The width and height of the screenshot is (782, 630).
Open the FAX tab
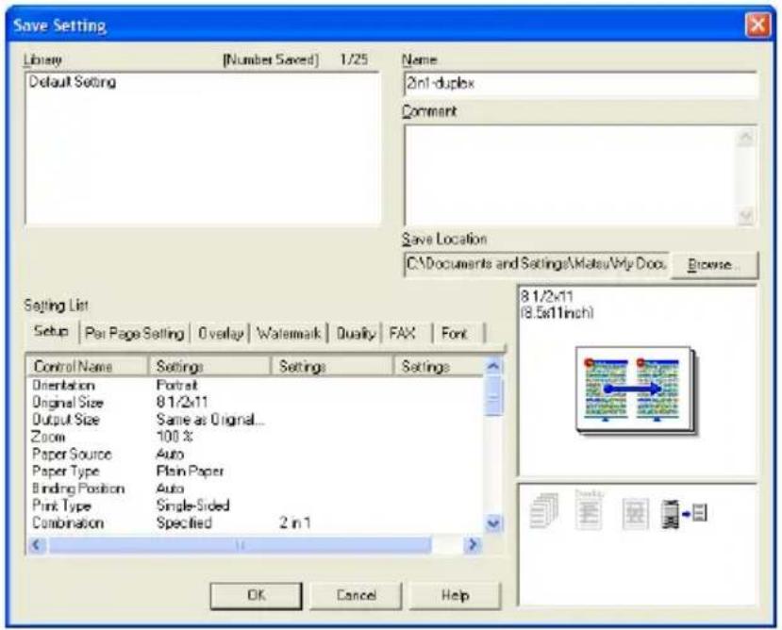pos(403,333)
